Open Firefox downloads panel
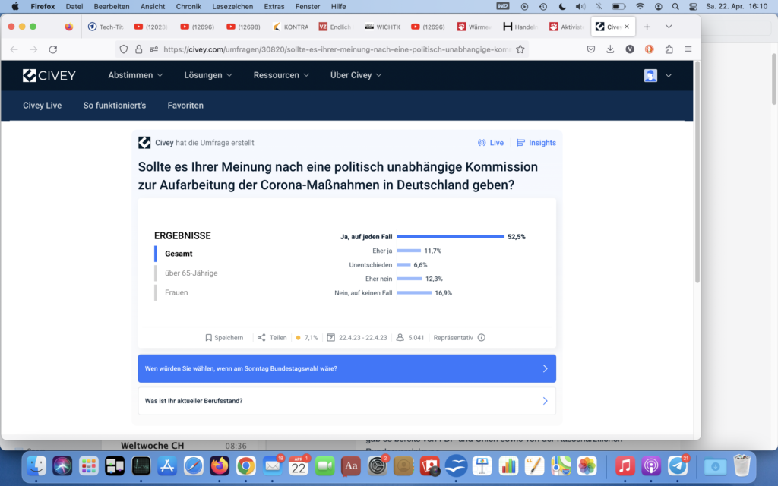This screenshot has width=778, height=486. pyautogui.click(x=610, y=49)
